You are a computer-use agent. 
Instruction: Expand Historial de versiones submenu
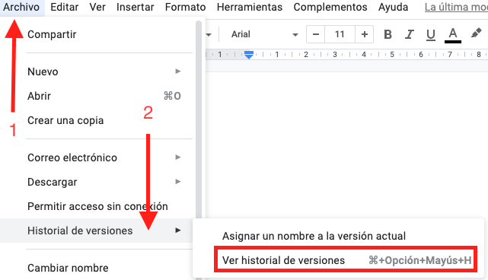click(97, 231)
